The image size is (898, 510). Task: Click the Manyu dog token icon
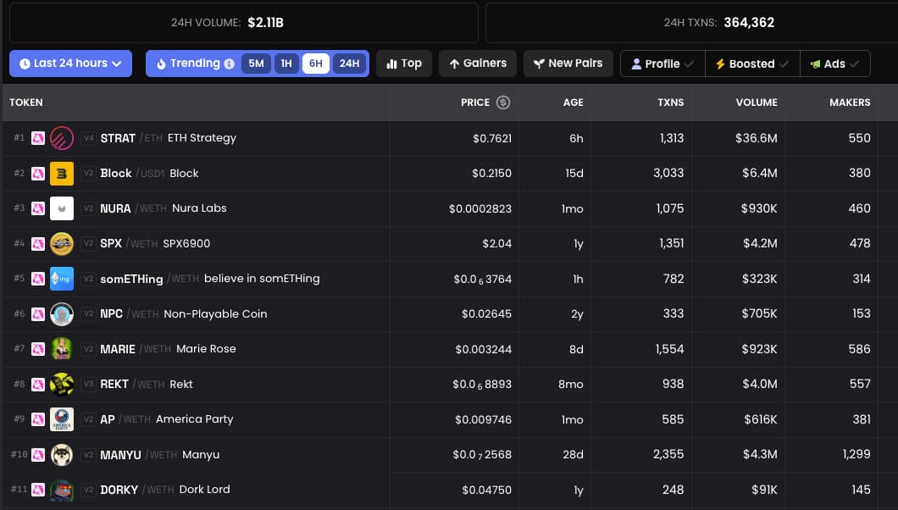pos(62,455)
